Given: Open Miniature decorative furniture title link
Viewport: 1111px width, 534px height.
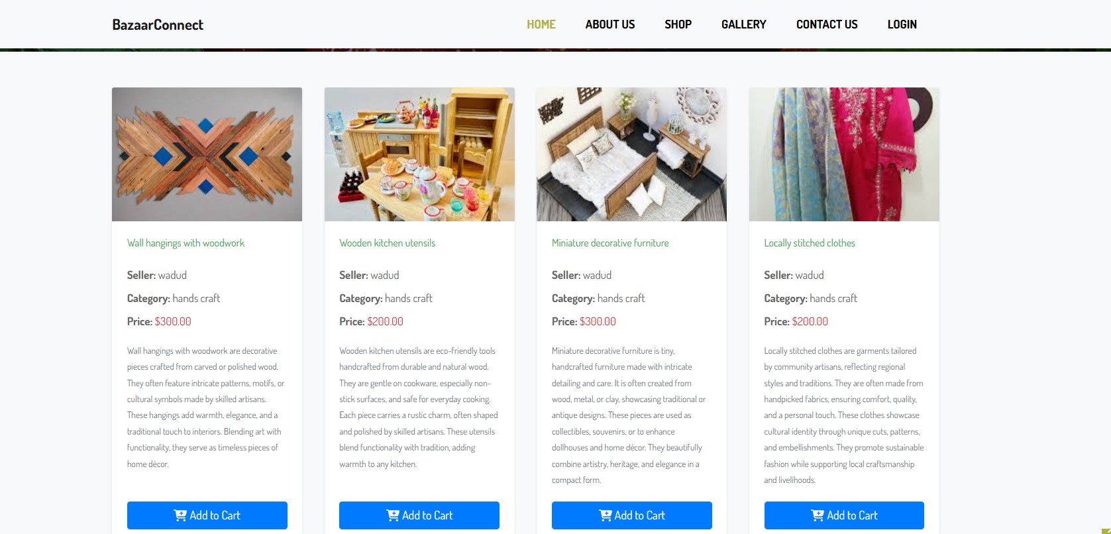Looking at the screenshot, I should (x=610, y=243).
